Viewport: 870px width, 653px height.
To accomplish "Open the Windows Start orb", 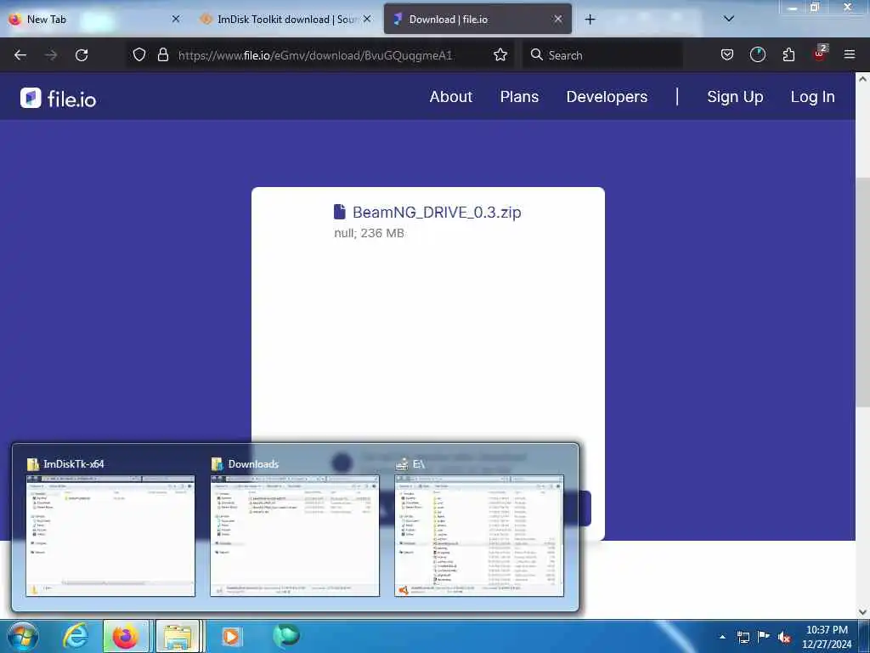I will [23, 636].
